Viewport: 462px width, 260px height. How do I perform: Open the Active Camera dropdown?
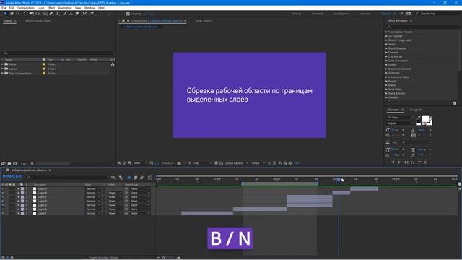click(237, 163)
